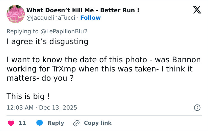
Task: Click the like count of 11
Action: tap(22, 123)
